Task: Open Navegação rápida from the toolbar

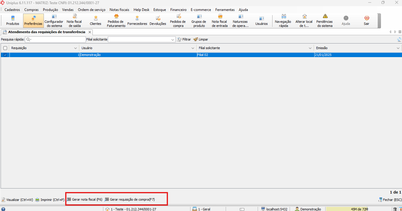Action: point(283,21)
